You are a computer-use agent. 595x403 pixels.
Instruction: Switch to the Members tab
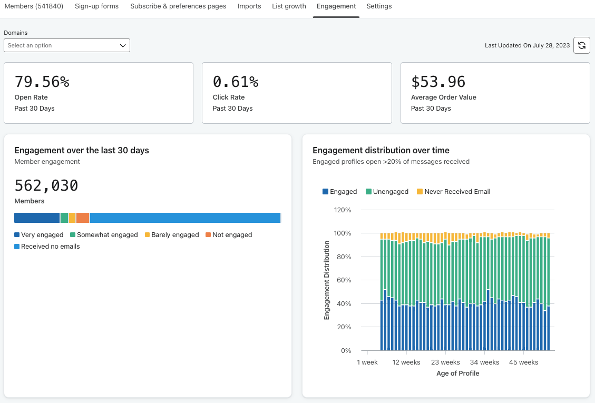click(x=34, y=6)
